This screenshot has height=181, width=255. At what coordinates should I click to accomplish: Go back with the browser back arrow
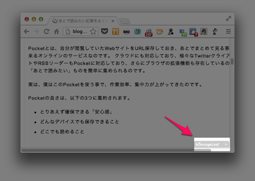[26, 31]
